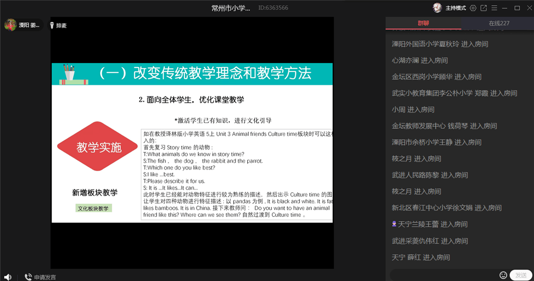
Task: Select the 主持模式 label
Action: pos(456,8)
